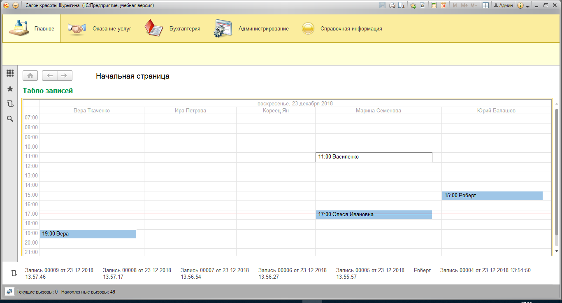Open the Favorites list icon
Viewport: 562px width, 303px height.
(x=422, y=5)
